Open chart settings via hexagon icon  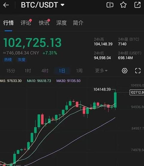click(124, 71)
